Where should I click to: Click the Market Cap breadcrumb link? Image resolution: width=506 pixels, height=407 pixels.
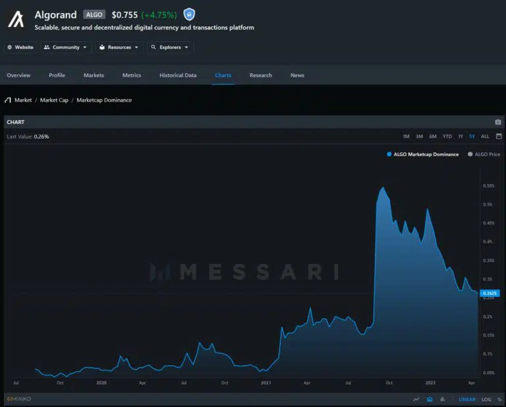[54, 100]
